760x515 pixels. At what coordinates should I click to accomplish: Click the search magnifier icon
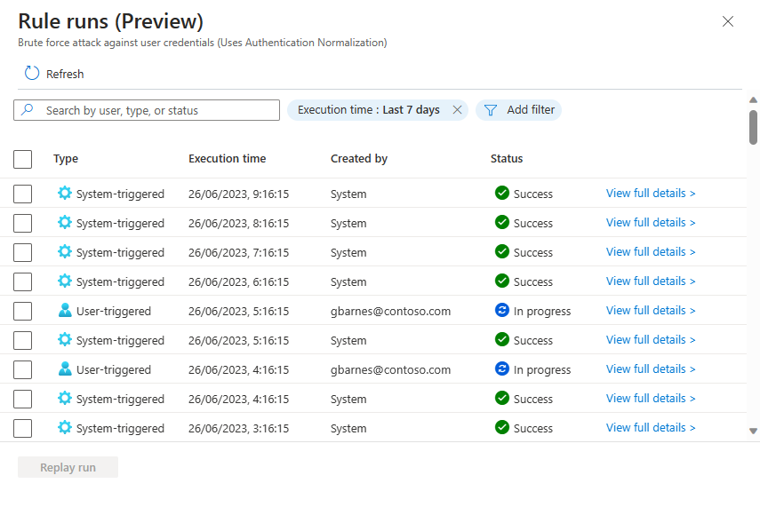point(26,110)
